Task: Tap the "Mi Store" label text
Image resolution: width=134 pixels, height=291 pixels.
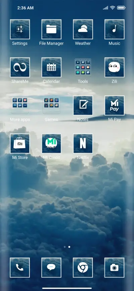Action: [20, 158]
